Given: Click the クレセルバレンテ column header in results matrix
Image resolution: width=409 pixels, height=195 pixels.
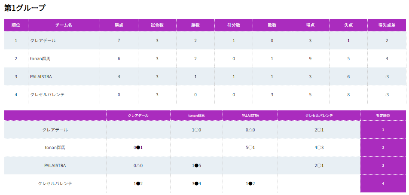Looking at the screenshot, I should tap(319, 116).
